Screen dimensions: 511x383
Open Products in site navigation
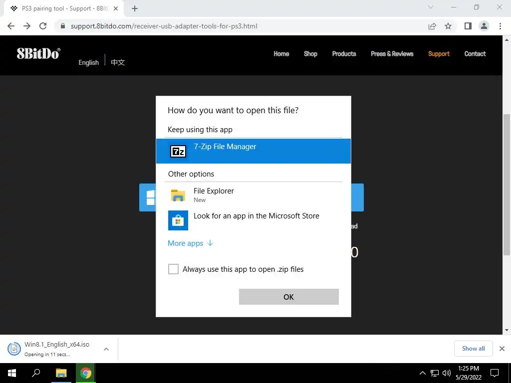tap(344, 54)
